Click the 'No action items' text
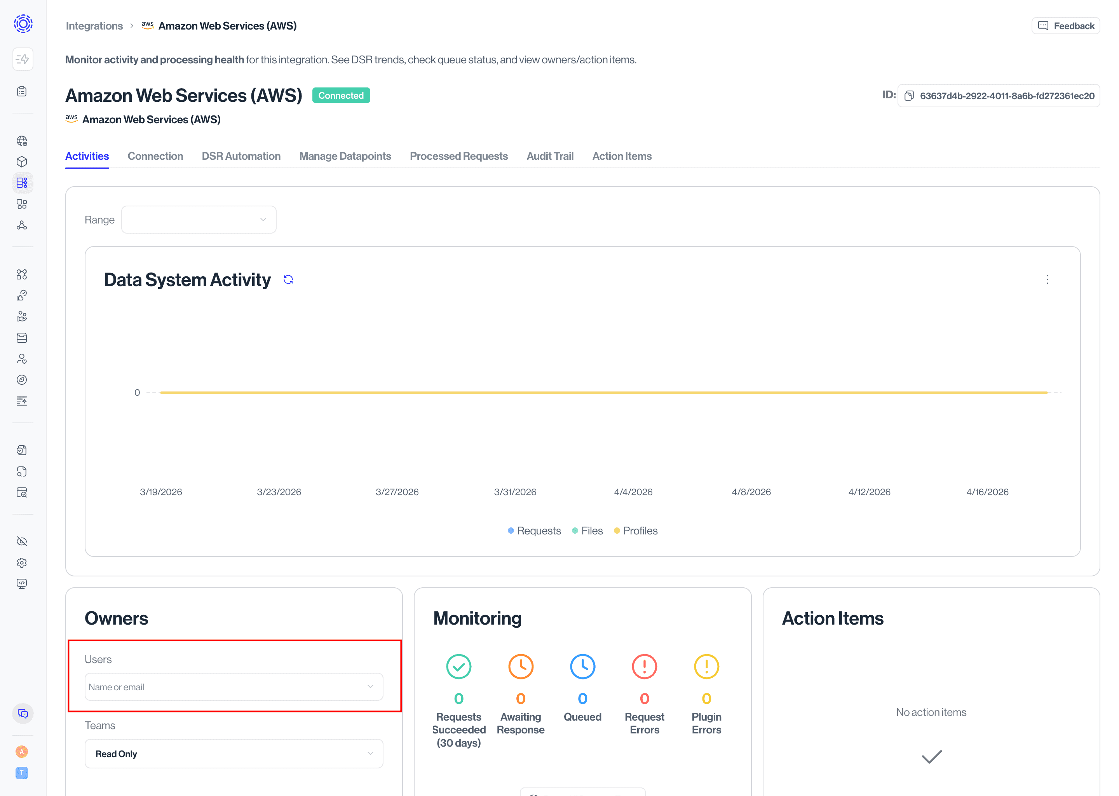 (x=931, y=712)
